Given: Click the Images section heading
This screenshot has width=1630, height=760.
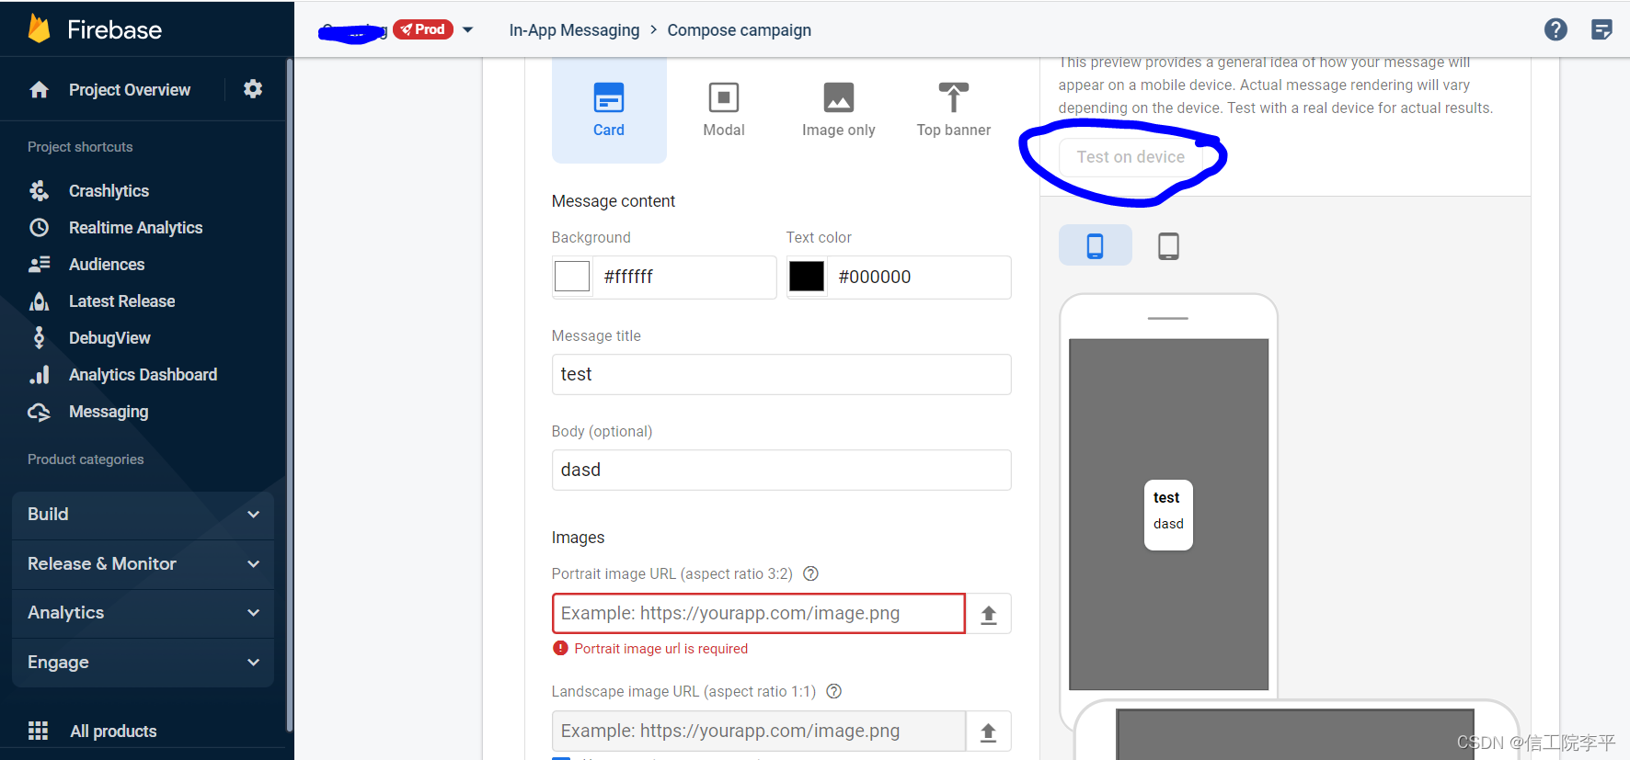Looking at the screenshot, I should click(578, 538).
